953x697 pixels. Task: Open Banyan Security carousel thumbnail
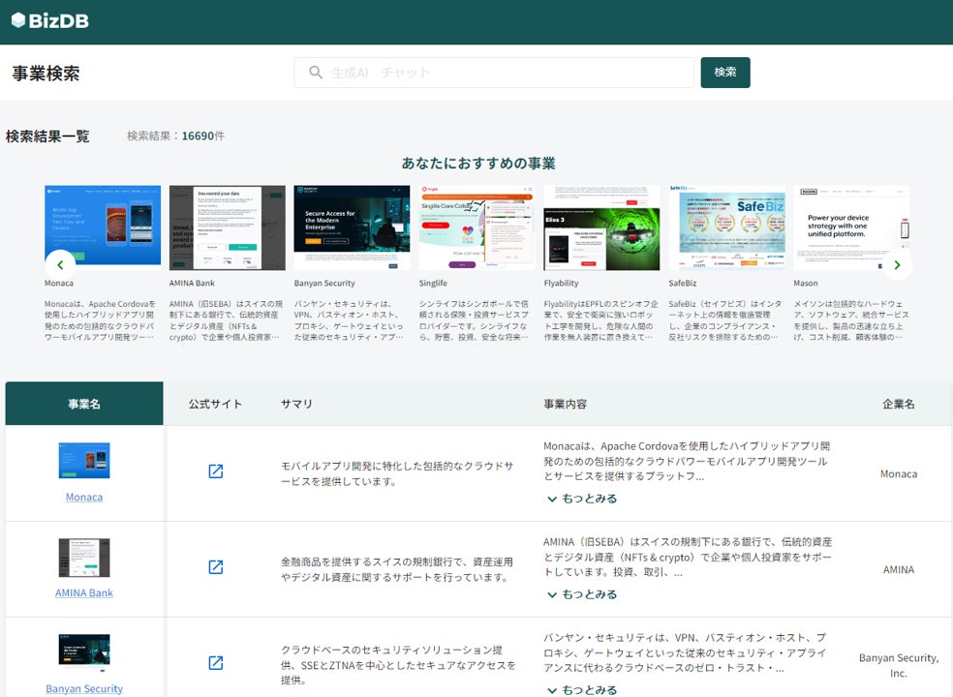click(x=352, y=227)
